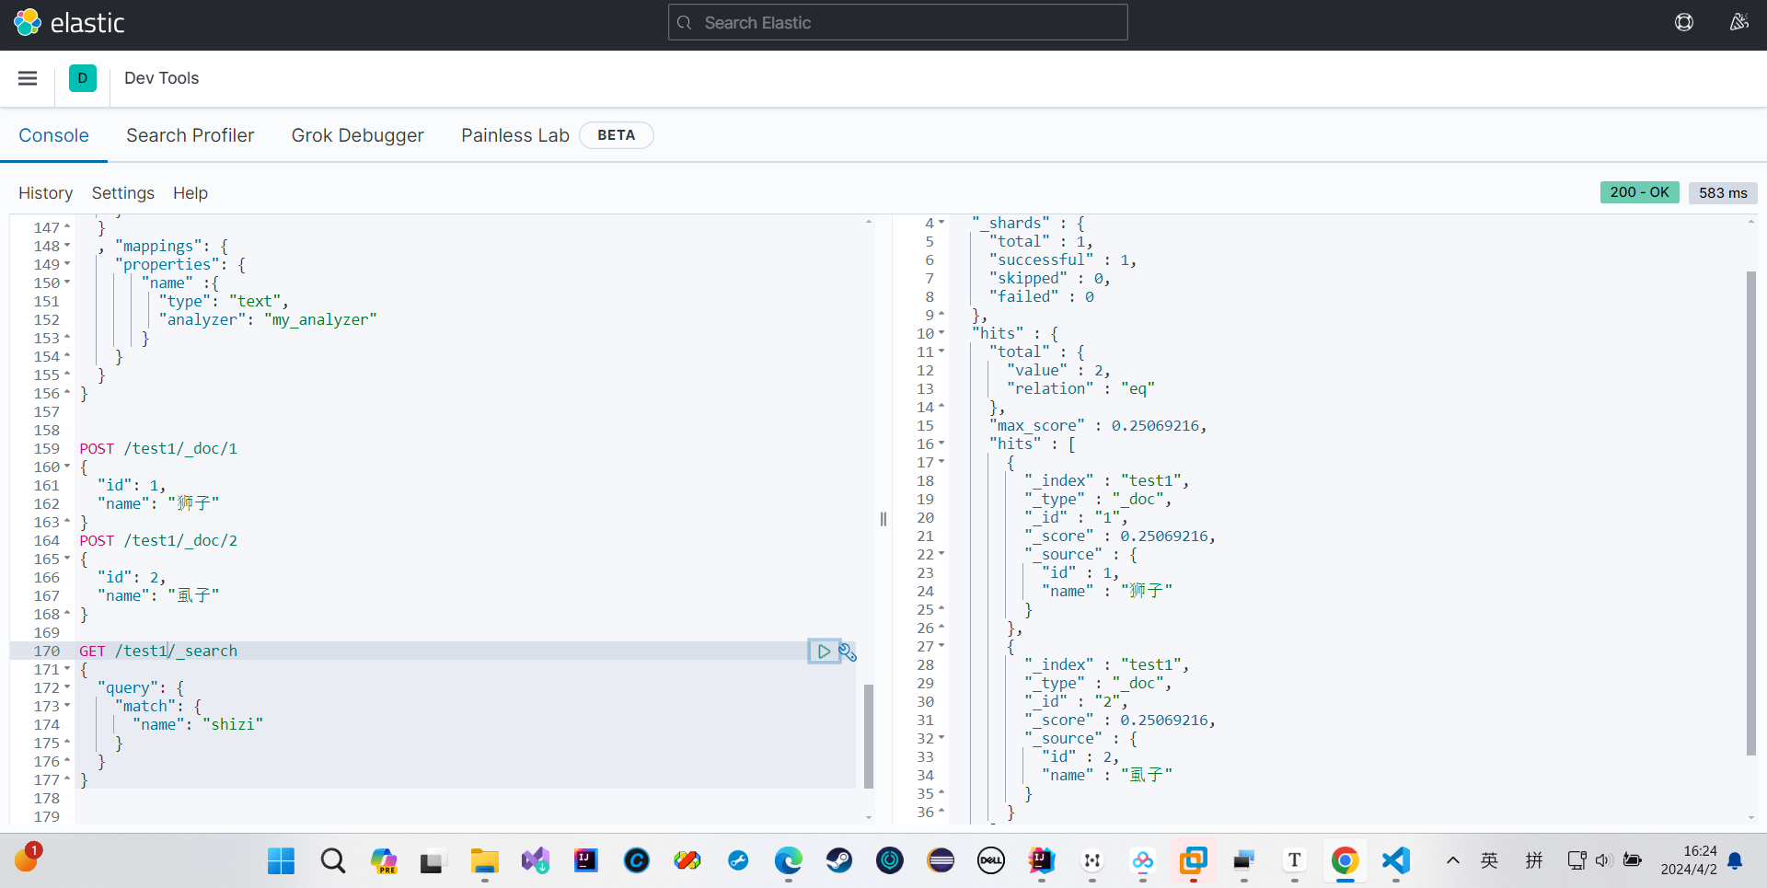1767x888 pixels.
Task: Click the notification bell in system tray
Action: coord(1735,861)
